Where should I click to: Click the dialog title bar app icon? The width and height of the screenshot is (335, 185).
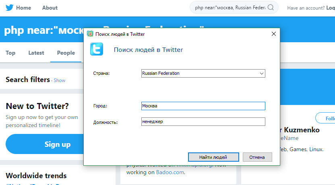click(x=90, y=34)
